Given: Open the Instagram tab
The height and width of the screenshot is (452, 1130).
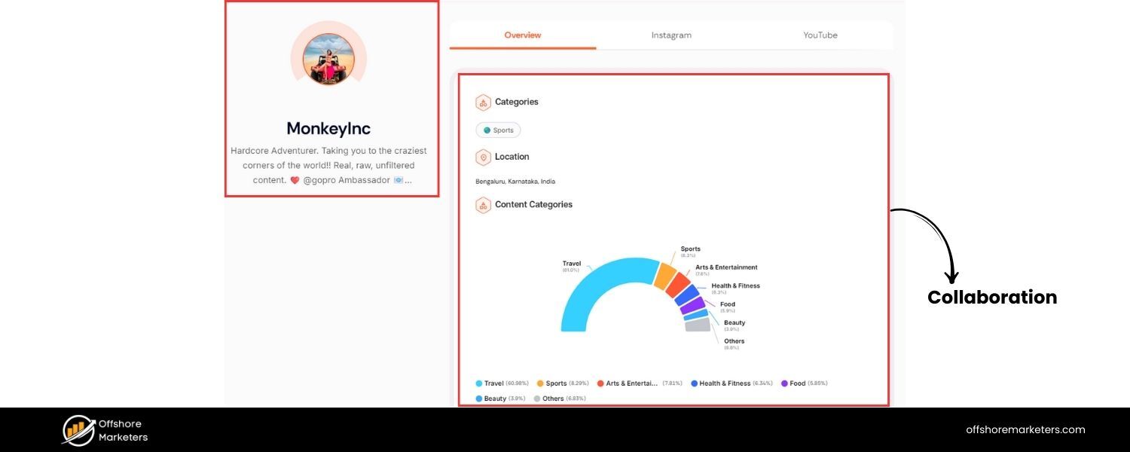Looking at the screenshot, I should (x=671, y=35).
